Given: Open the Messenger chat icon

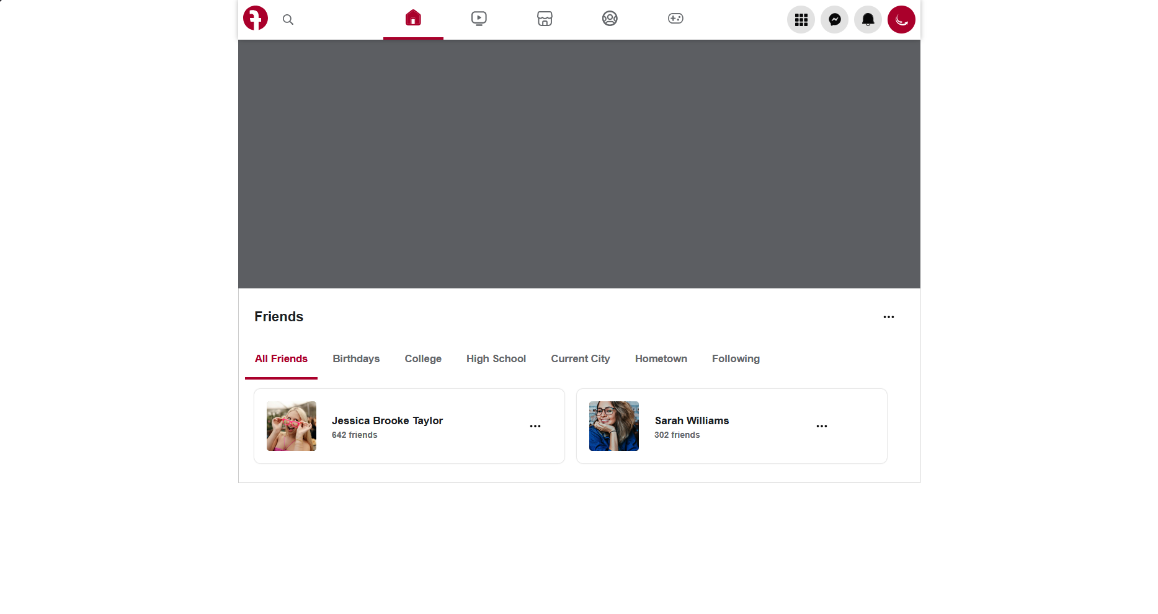Looking at the screenshot, I should tap(834, 20).
